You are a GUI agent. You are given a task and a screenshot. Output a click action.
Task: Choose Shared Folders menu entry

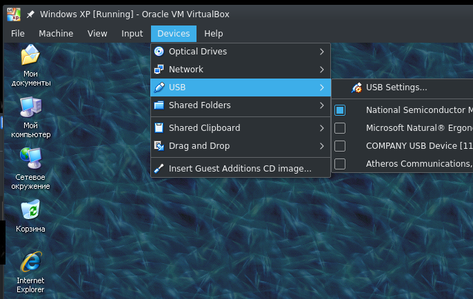[241, 105]
